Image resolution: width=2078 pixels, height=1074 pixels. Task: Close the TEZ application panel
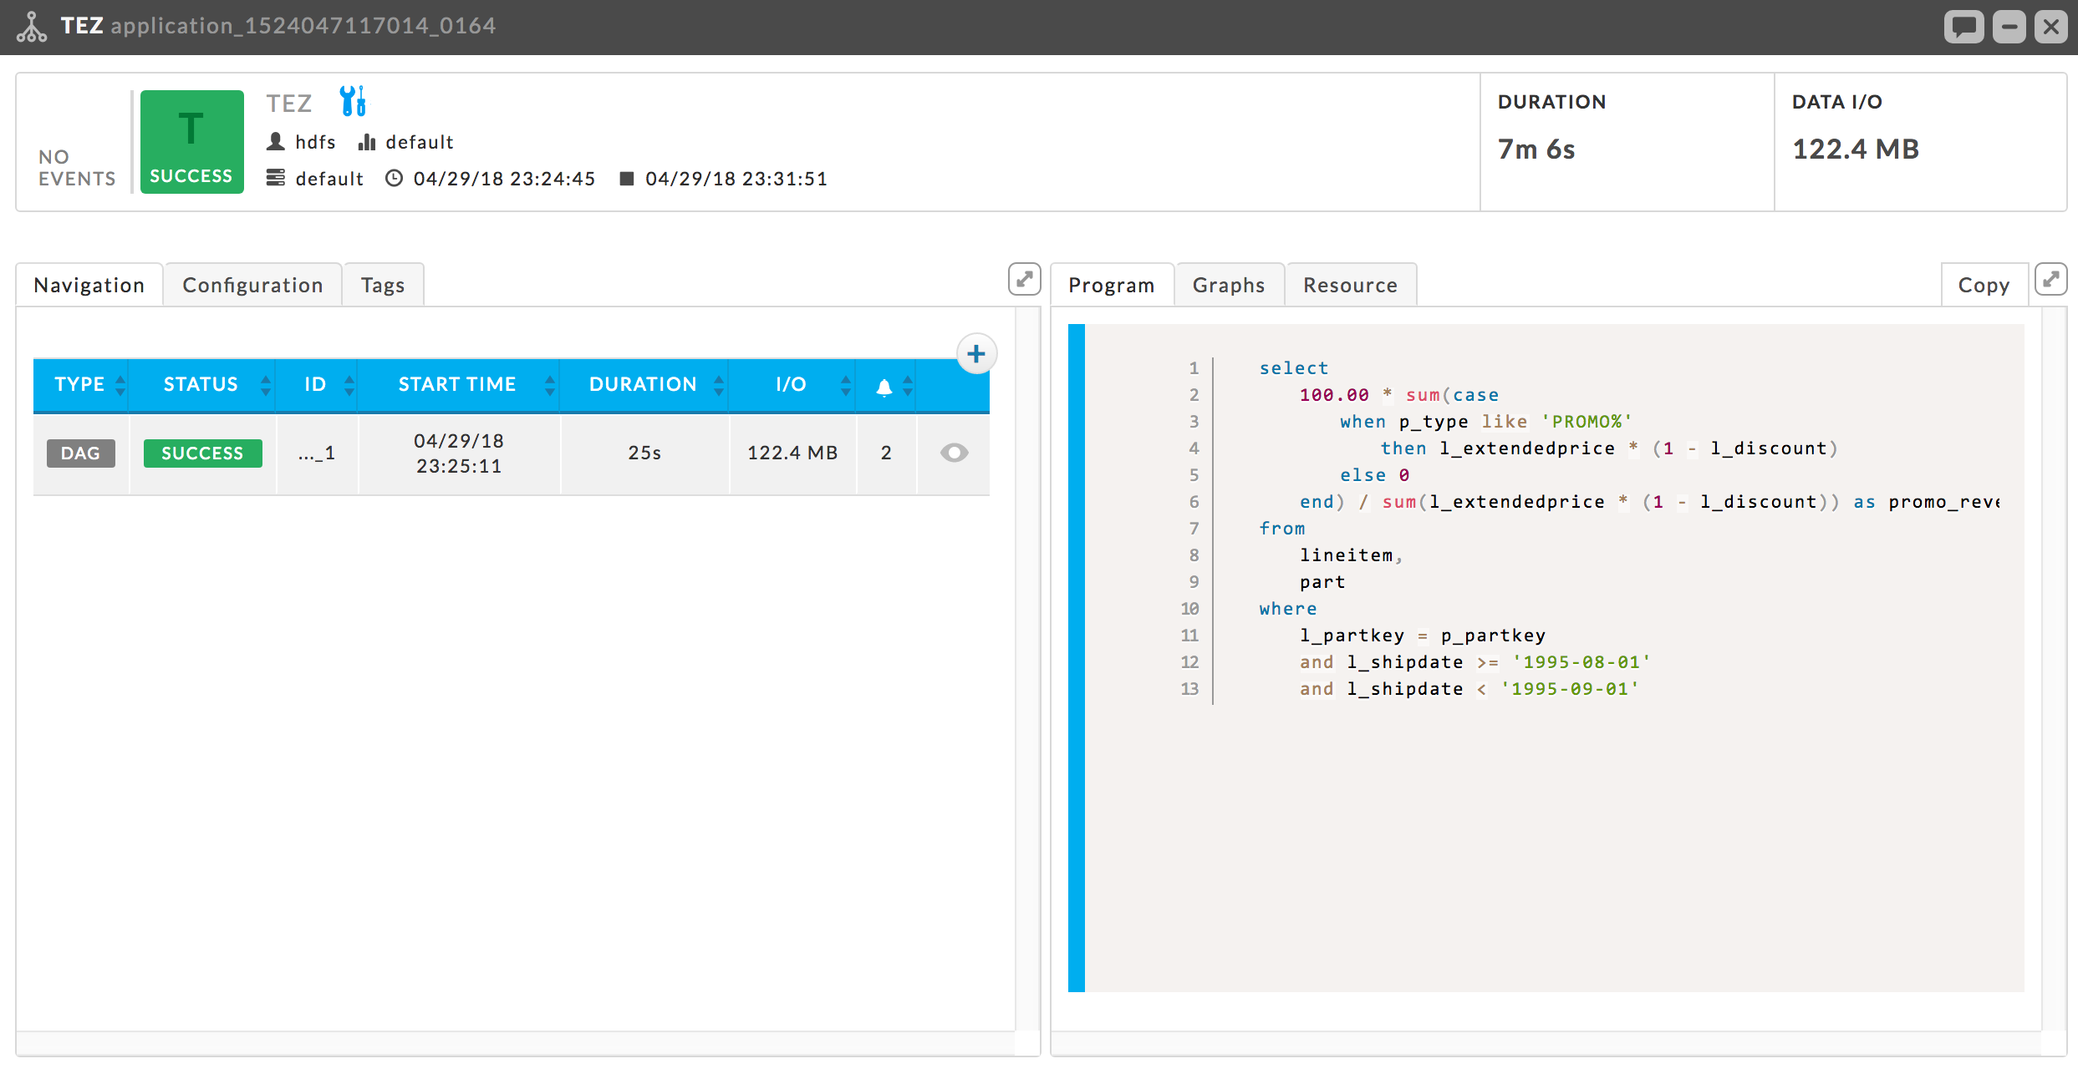[x=2051, y=27]
